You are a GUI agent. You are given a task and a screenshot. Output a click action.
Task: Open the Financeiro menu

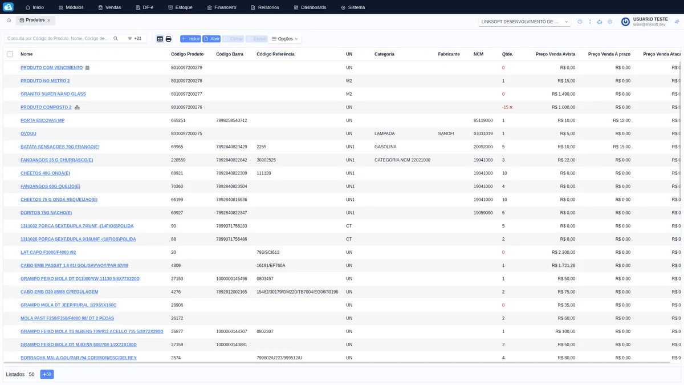click(x=221, y=7)
